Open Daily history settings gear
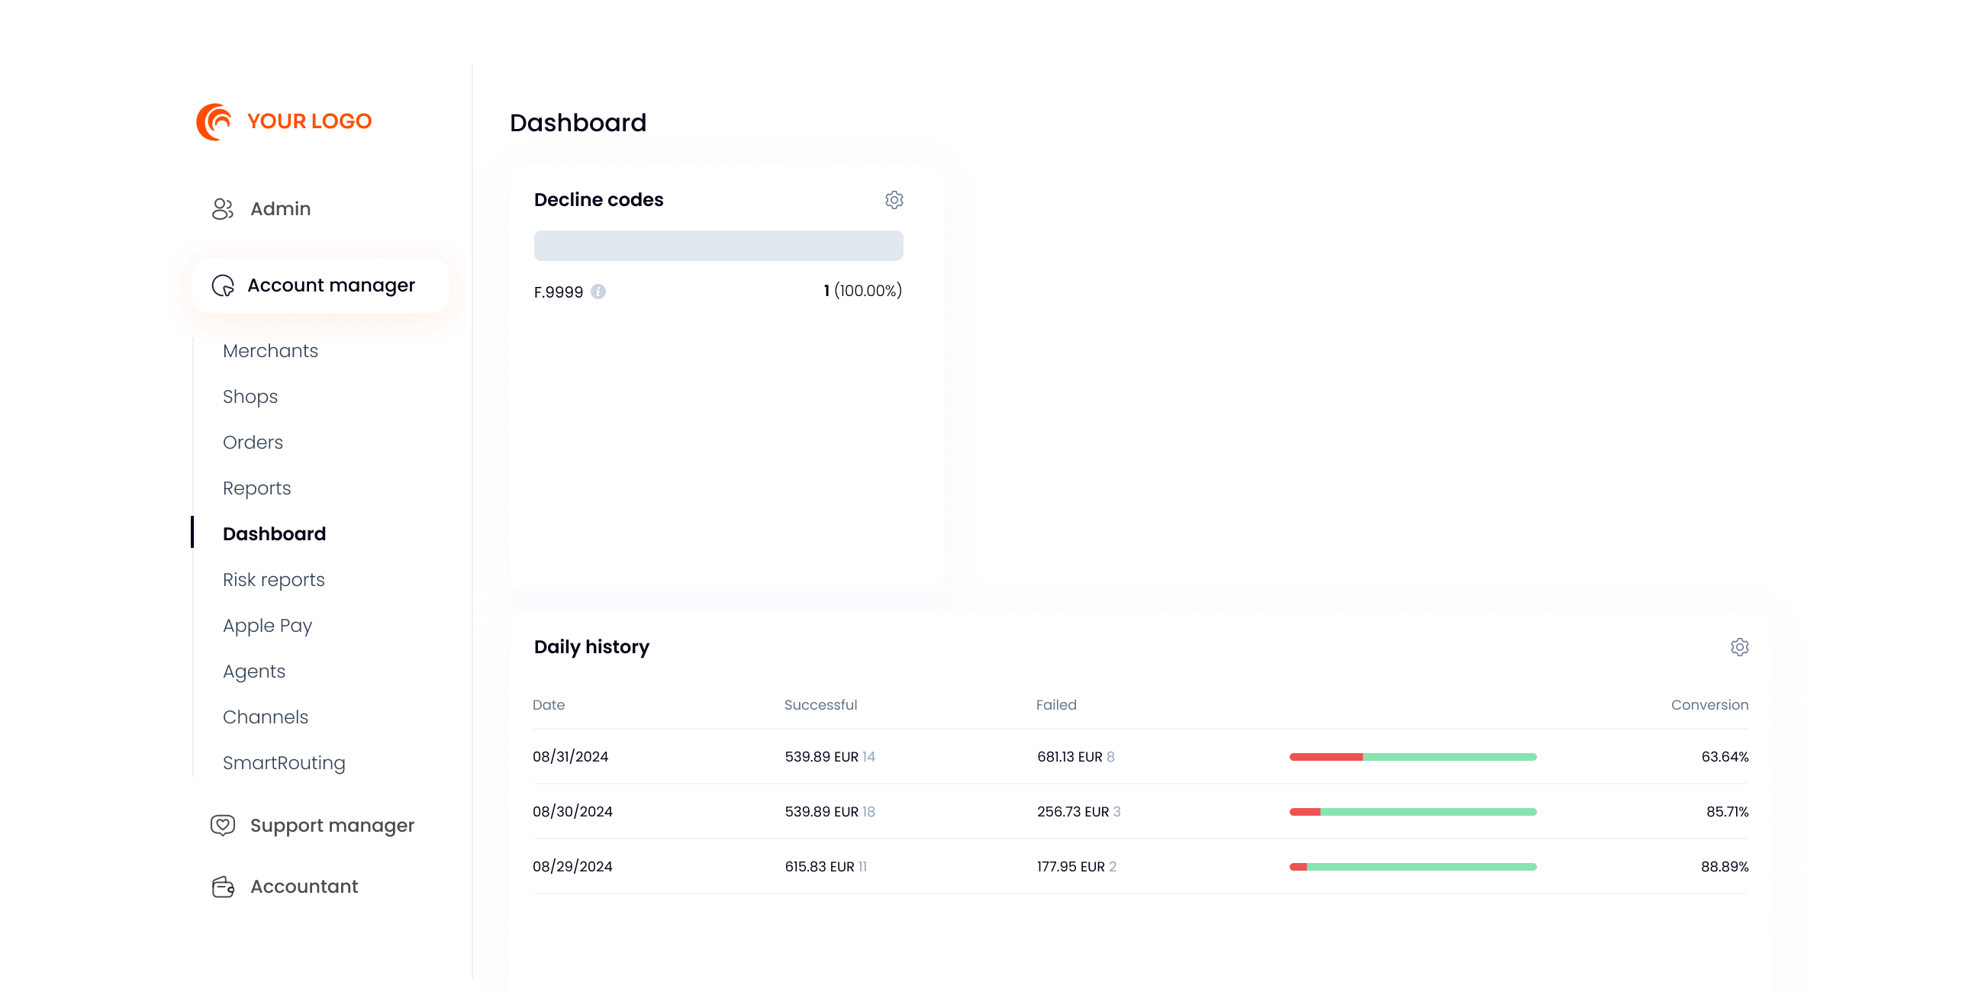Screen dimensions: 1978x992 tap(1739, 646)
